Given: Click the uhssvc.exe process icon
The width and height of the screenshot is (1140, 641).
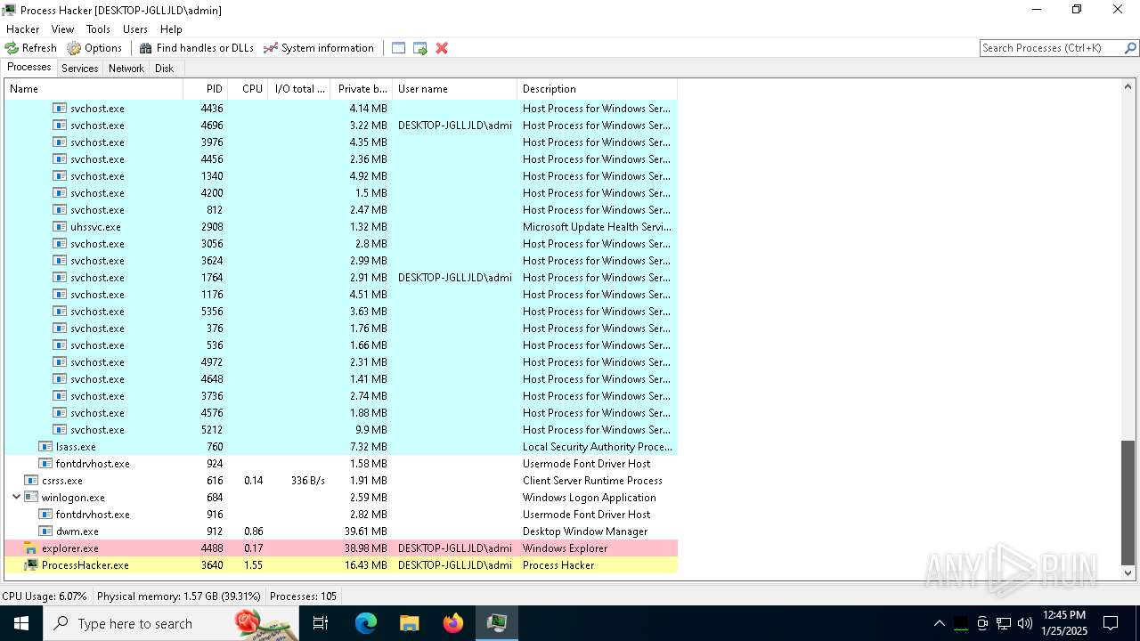Looking at the screenshot, I should (60, 227).
